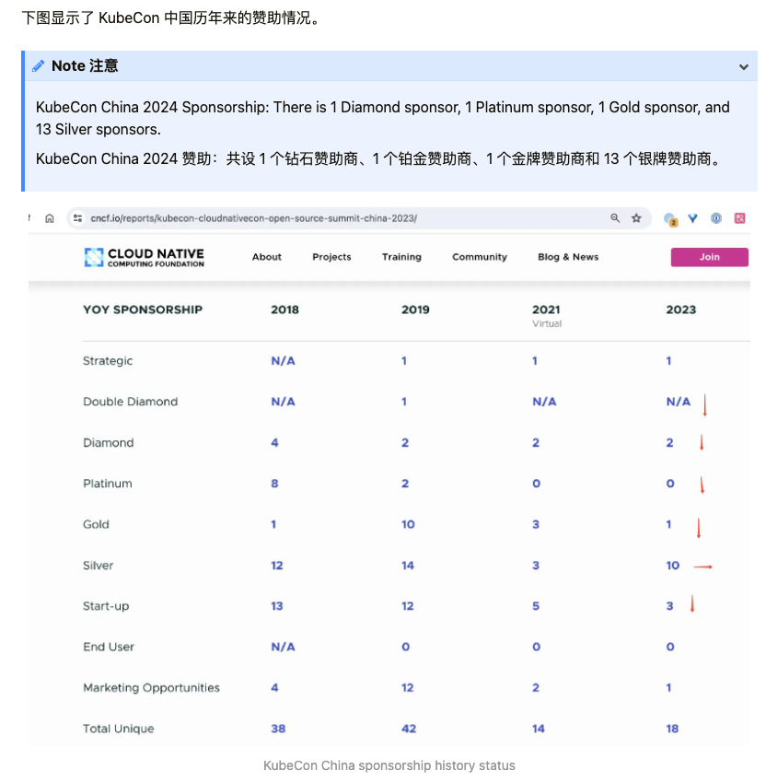766x782 pixels.
Task: Open Blog & News
Action: (x=567, y=257)
